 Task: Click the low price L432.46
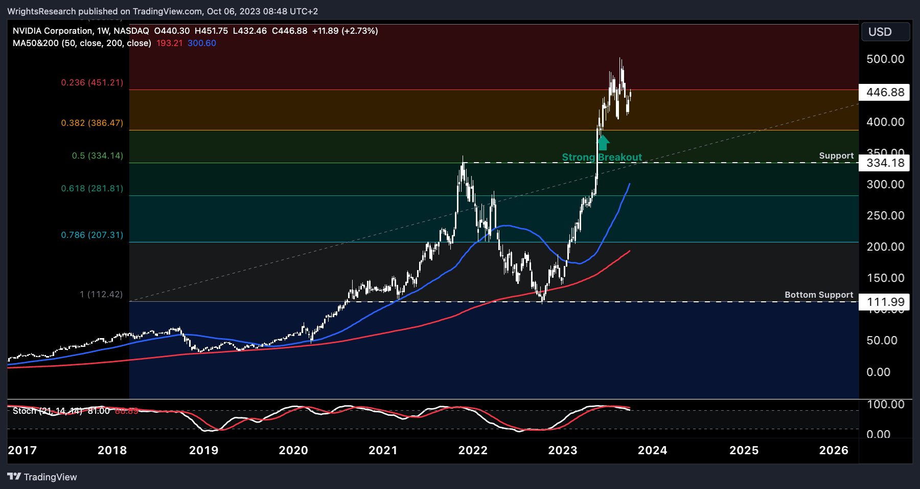(x=250, y=31)
